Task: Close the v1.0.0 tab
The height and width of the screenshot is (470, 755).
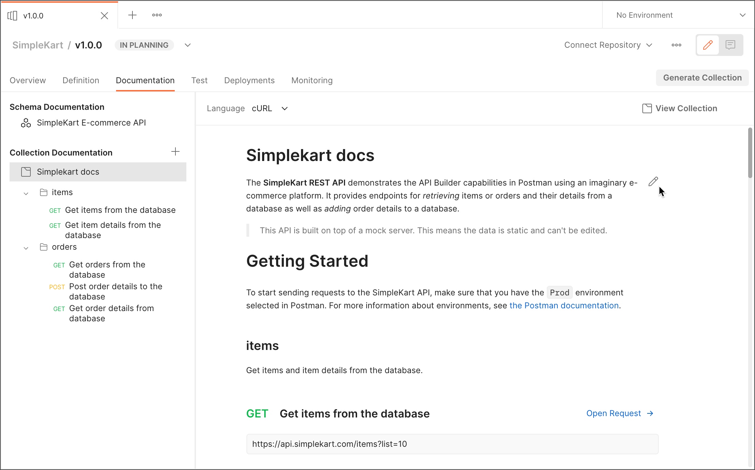Action: pos(104,16)
